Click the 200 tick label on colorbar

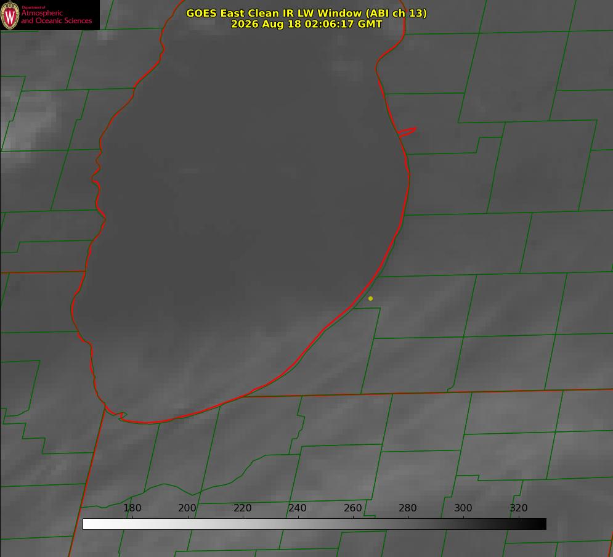[187, 508]
